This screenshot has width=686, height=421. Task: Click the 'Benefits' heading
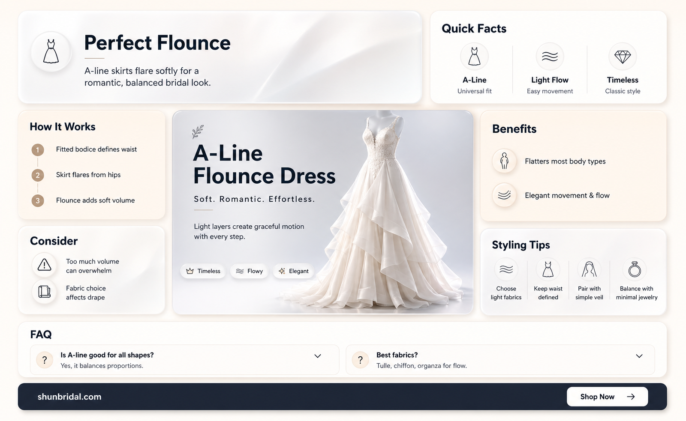[x=514, y=129]
